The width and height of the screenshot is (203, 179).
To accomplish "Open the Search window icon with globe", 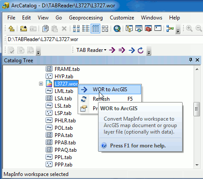I will click(139, 29).
